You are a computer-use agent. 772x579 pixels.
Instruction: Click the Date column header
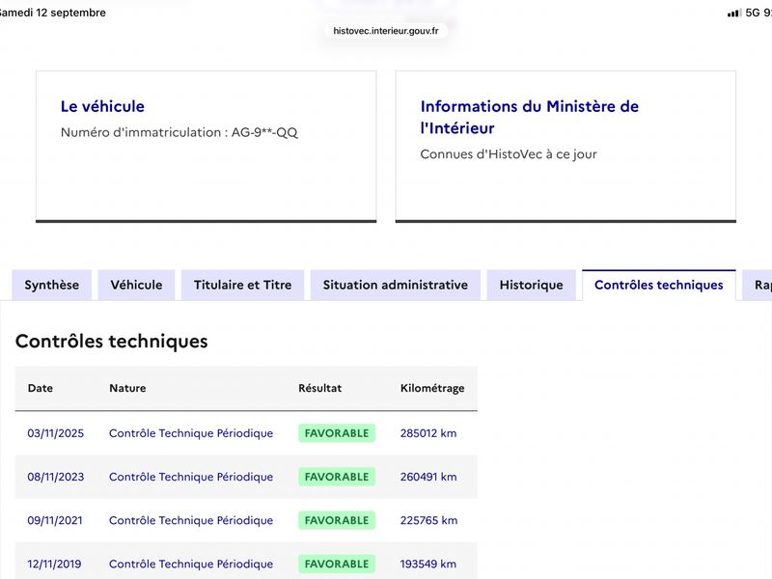pos(41,388)
